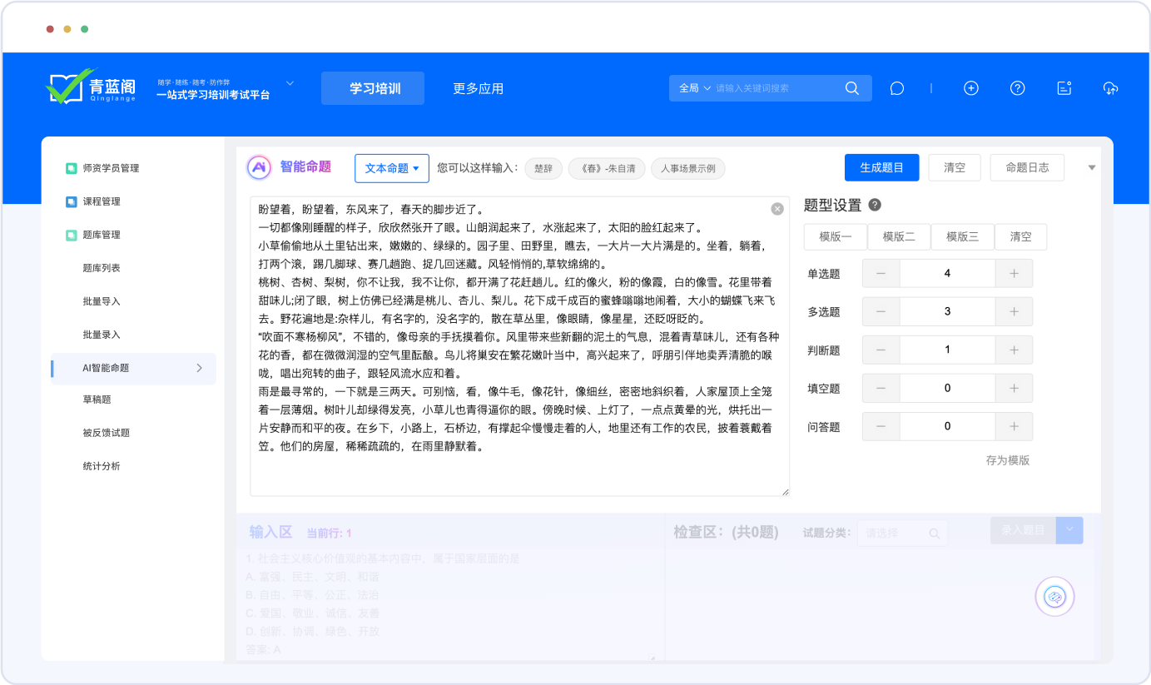Expand AI智能命题 sidebar arrow
Image resolution: width=1151 pixels, height=685 pixels.
coord(199,368)
